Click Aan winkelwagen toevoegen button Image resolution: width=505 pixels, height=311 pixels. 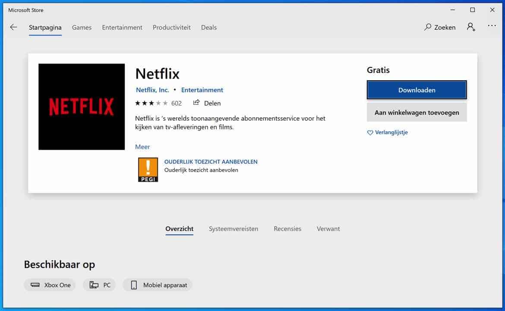(417, 113)
